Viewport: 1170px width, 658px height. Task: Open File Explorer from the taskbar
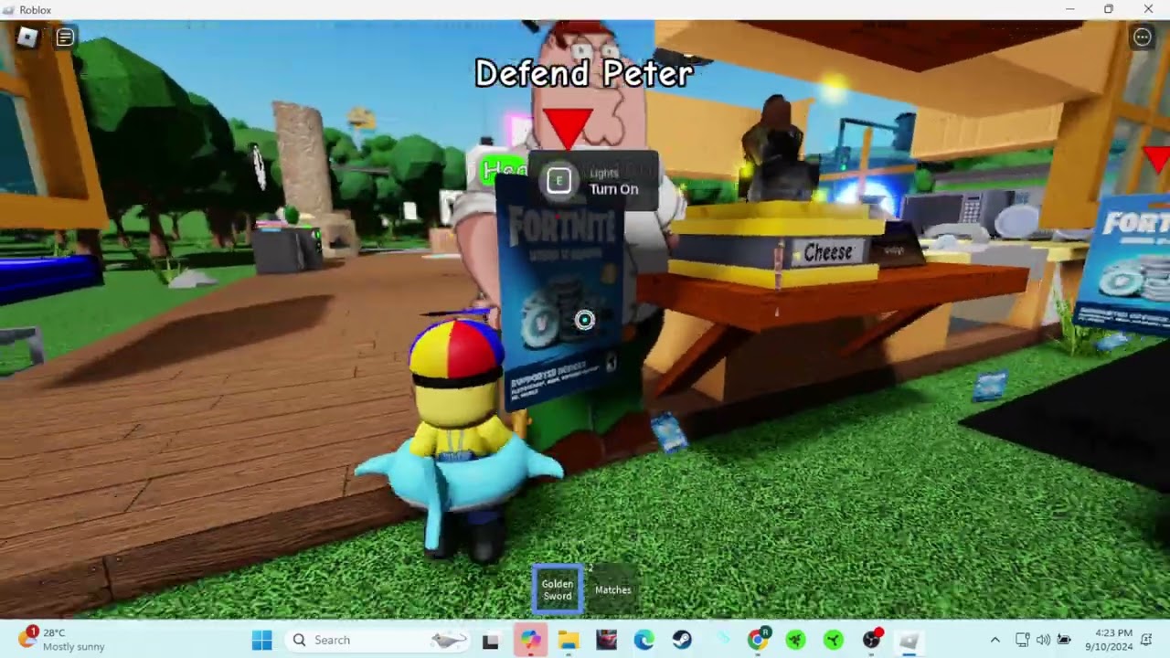pos(569,640)
